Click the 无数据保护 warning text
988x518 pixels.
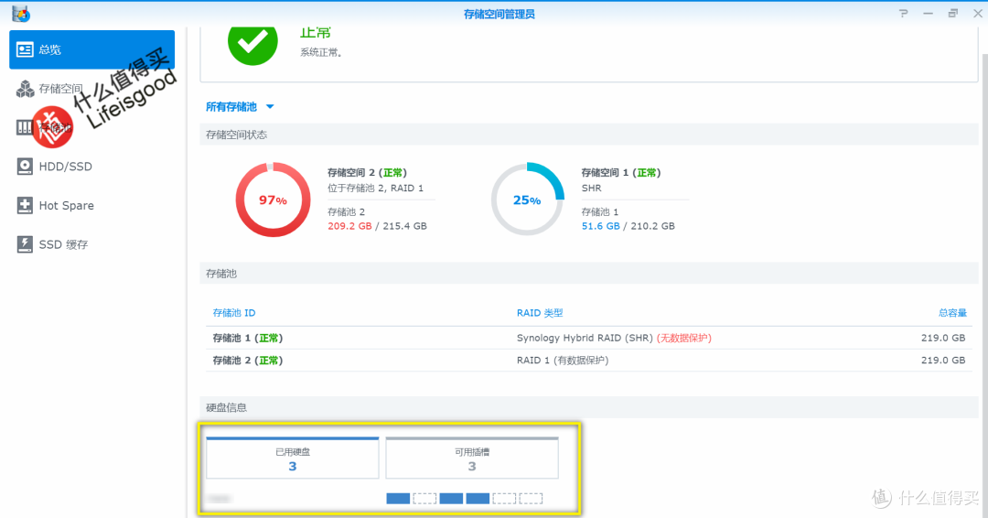pos(684,339)
